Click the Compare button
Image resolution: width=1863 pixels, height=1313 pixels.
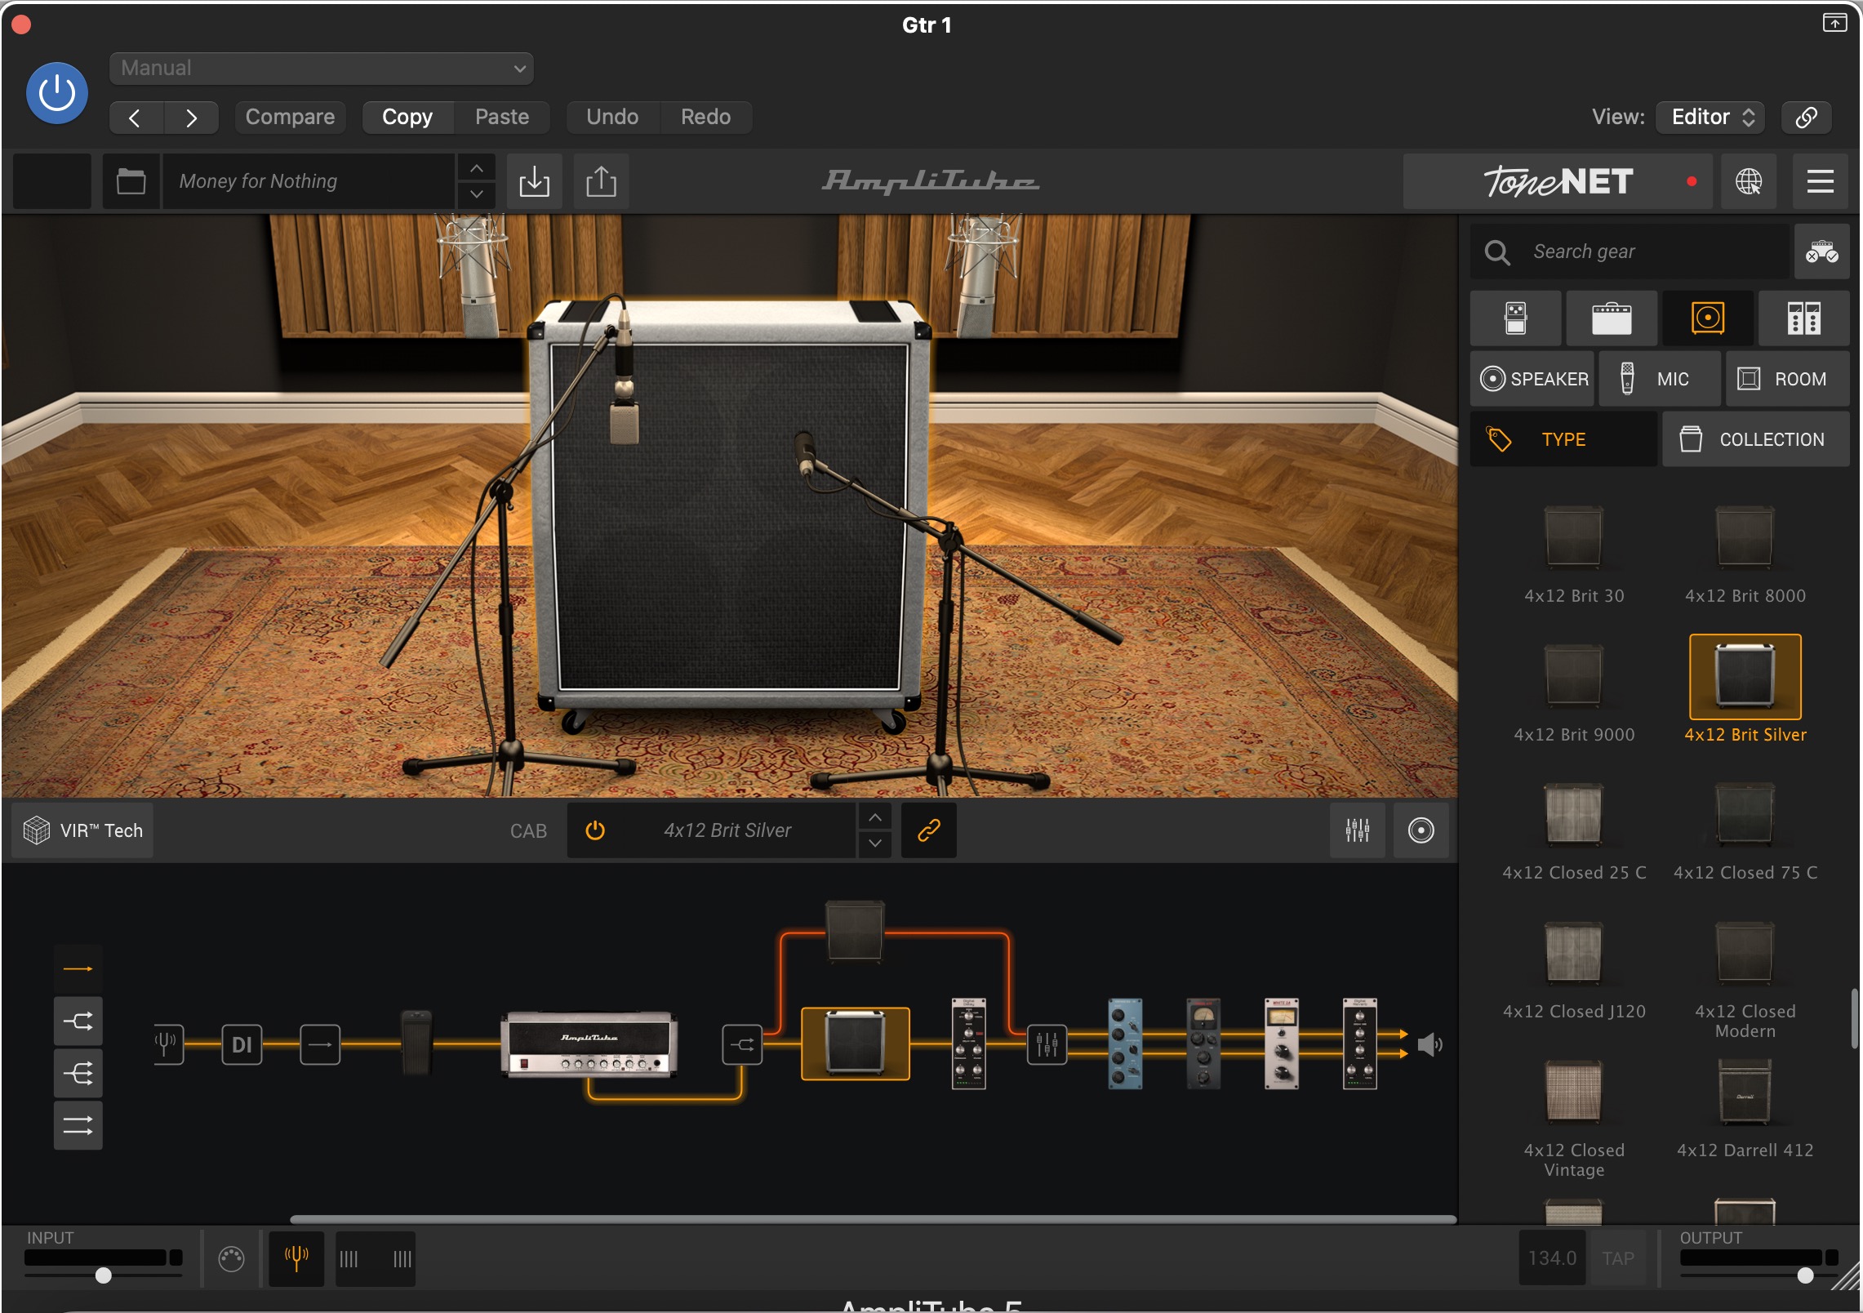290,117
